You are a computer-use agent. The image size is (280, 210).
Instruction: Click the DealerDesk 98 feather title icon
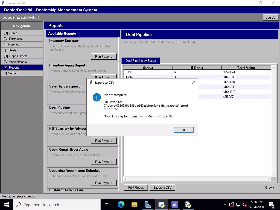click(x=2, y=3)
